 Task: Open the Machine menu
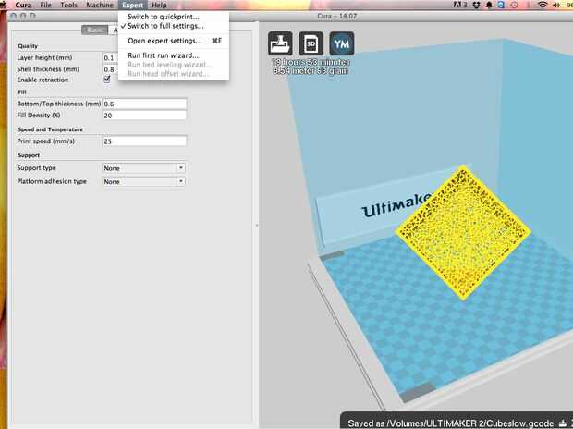[100, 5]
